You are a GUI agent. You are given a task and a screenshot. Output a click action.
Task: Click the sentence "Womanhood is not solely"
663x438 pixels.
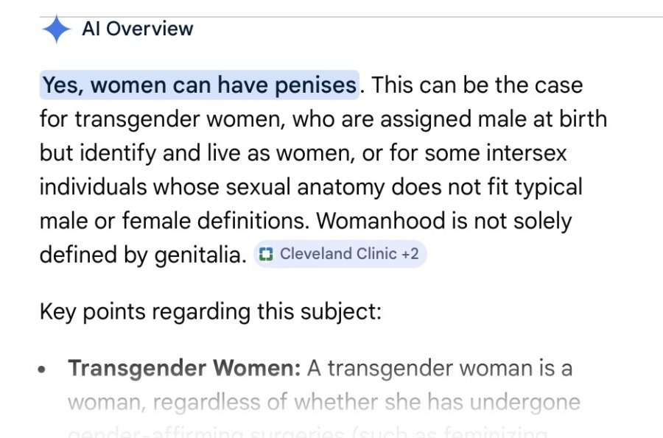[444, 221]
